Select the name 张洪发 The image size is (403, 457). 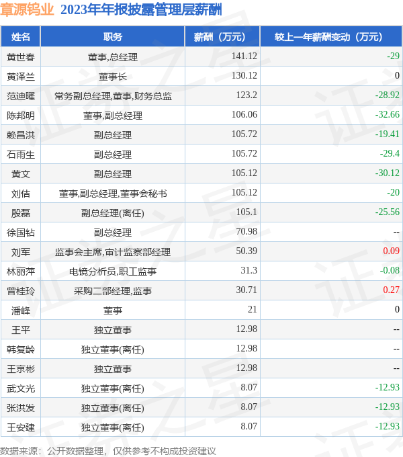[21, 409]
